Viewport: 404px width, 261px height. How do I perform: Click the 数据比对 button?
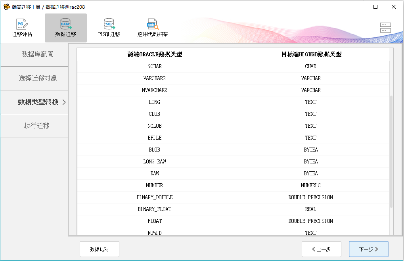tap(100, 249)
